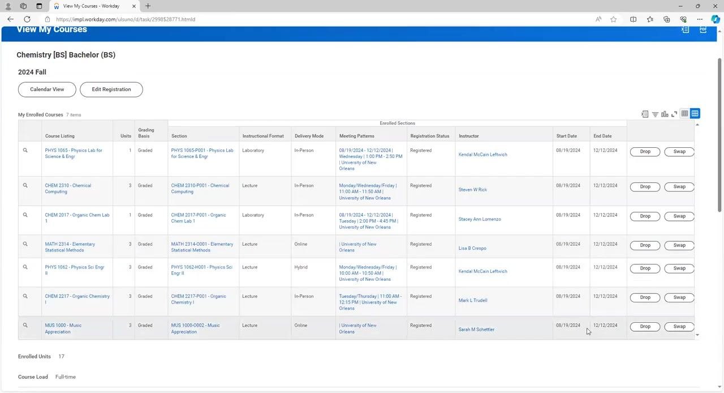The width and height of the screenshot is (724, 393).
Task: Open browser Settings and more menu
Action: click(x=700, y=19)
